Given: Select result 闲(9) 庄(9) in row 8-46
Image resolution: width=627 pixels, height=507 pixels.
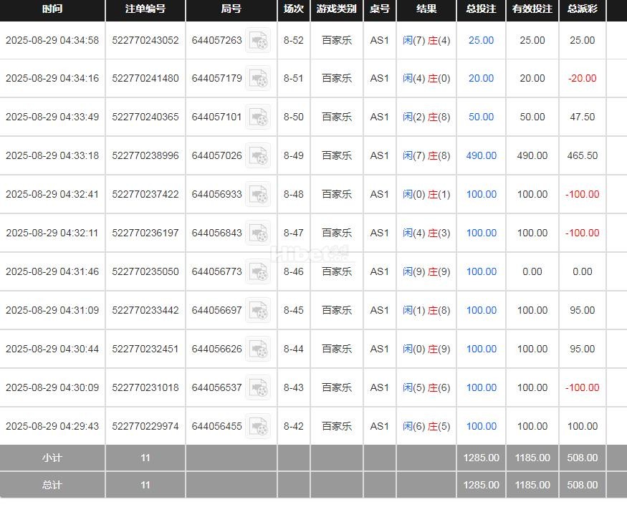Looking at the screenshot, I should click(x=426, y=272).
